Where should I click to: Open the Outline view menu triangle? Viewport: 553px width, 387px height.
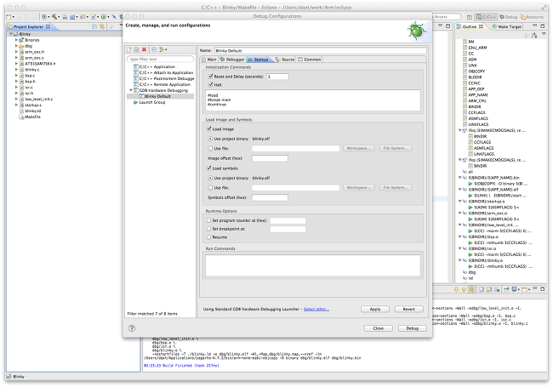[x=544, y=34]
